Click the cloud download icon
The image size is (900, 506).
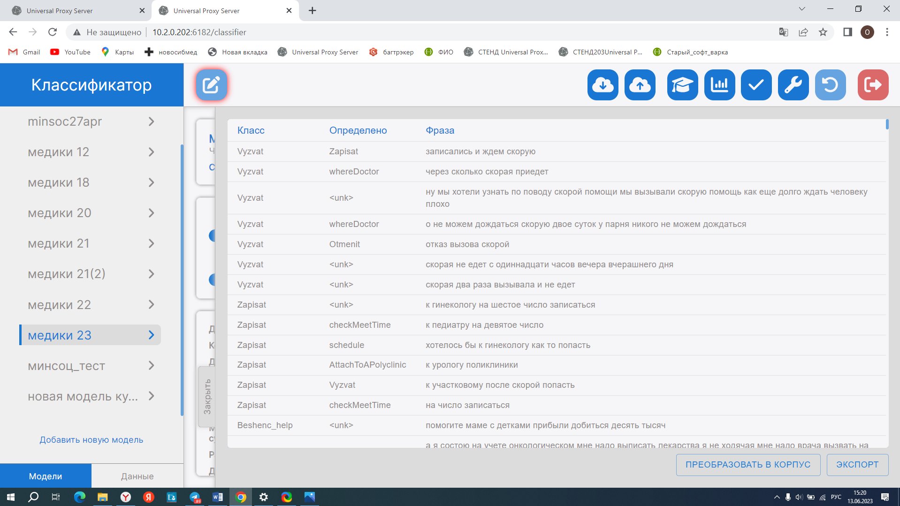(x=603, y=85)
